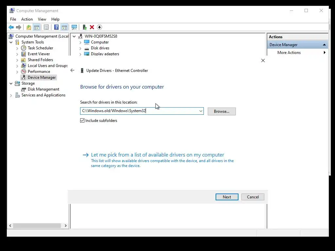The image size is (335, 251).
Task: Click Shared Folders icon in tree
Action: pos(23,60)
